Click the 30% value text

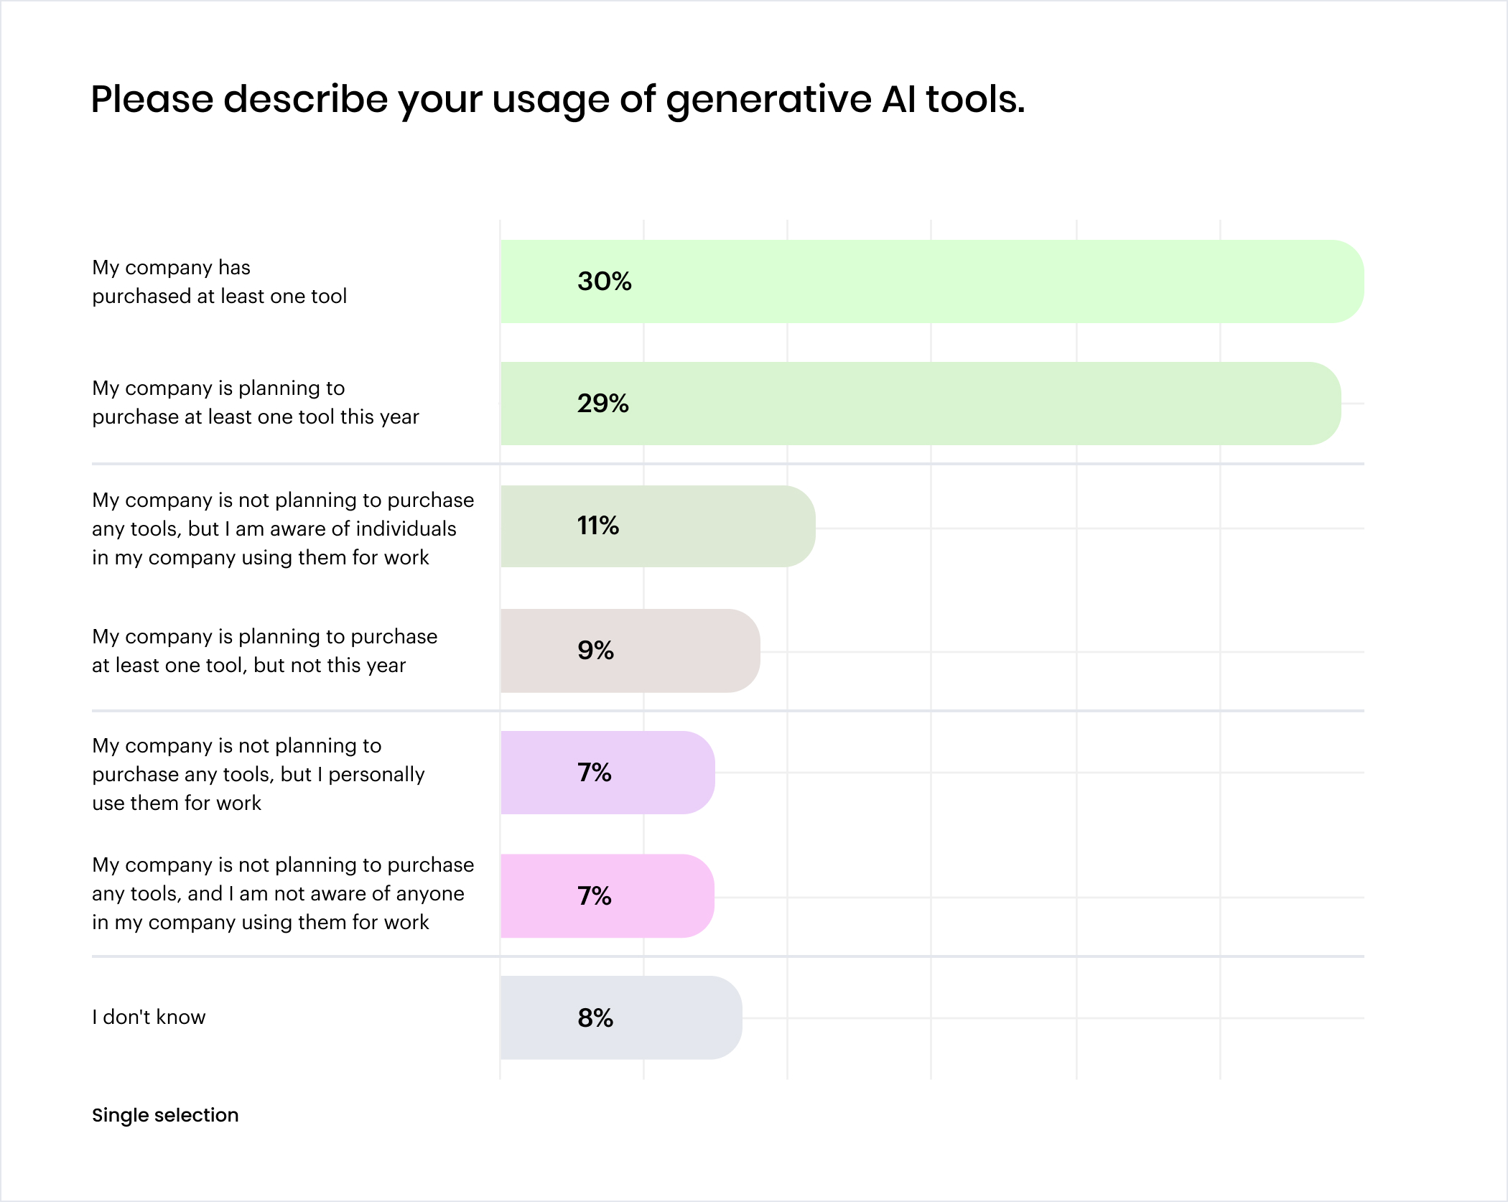point(605,281)
